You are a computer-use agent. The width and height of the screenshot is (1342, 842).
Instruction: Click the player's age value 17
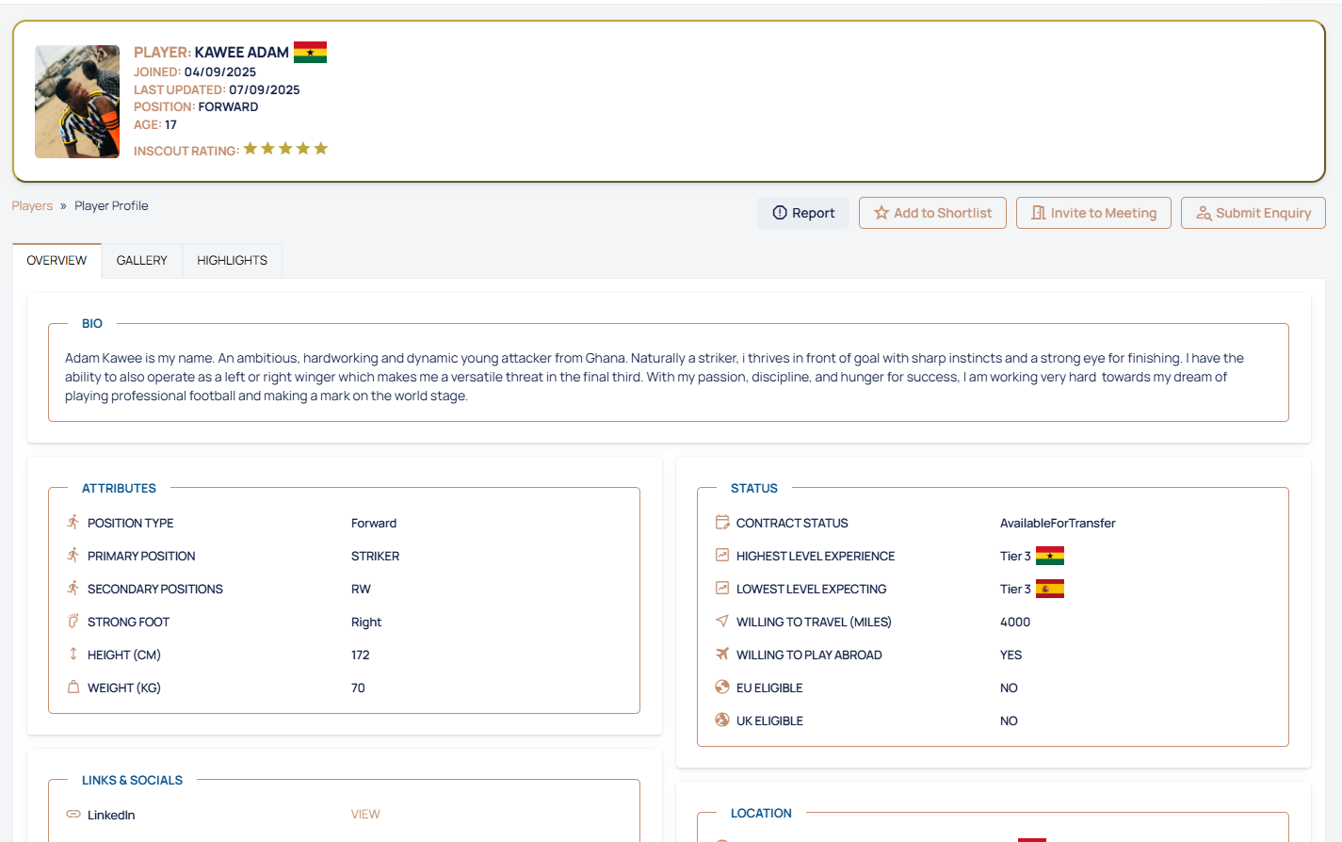(170, 124)
